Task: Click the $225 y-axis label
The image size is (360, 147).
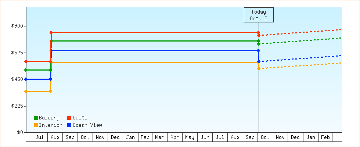Action: coord(17,106)
